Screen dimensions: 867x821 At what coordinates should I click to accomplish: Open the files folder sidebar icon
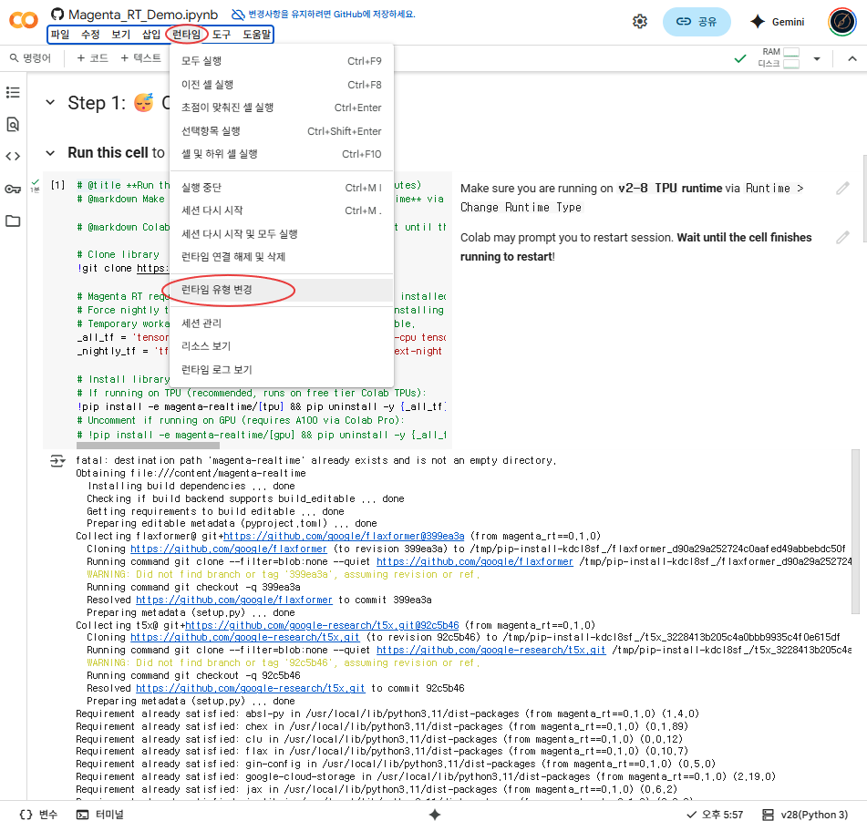point(13,221)
